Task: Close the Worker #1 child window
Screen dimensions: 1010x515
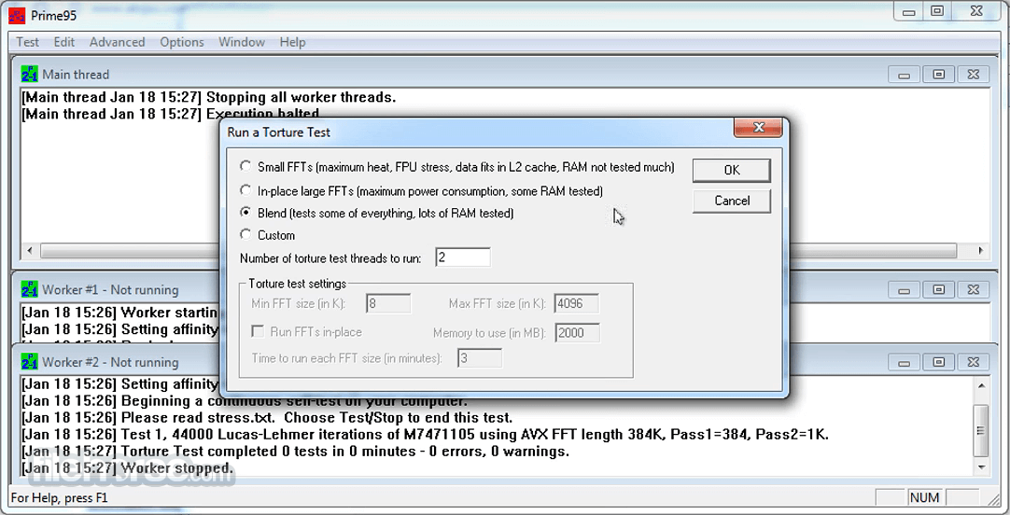Action: [974, 289]
